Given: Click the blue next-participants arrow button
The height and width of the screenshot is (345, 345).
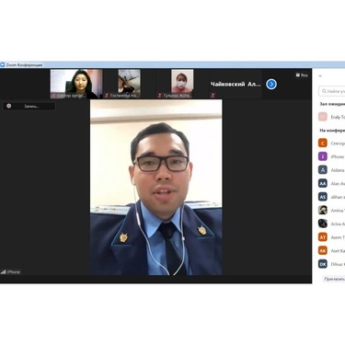Looking at the screenshot, I should (x=271, y=84).
